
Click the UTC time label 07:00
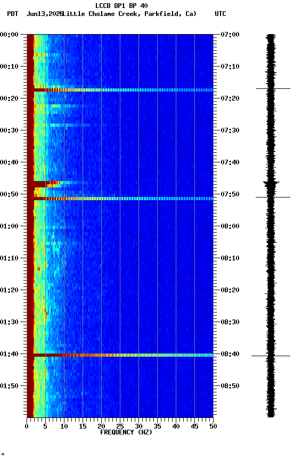coord(230,35)
